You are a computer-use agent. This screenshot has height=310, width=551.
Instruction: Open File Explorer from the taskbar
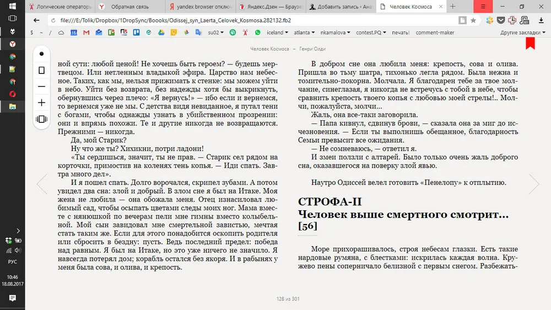(12, 106)
